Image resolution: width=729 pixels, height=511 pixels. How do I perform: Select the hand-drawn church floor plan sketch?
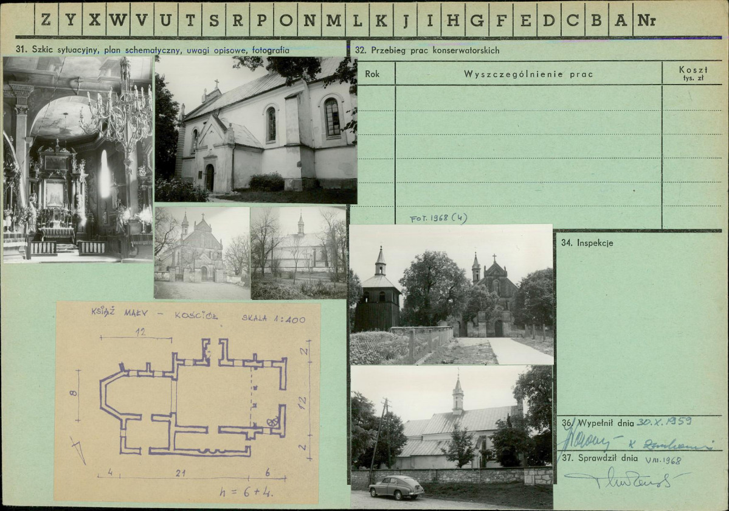coord(187,401)
